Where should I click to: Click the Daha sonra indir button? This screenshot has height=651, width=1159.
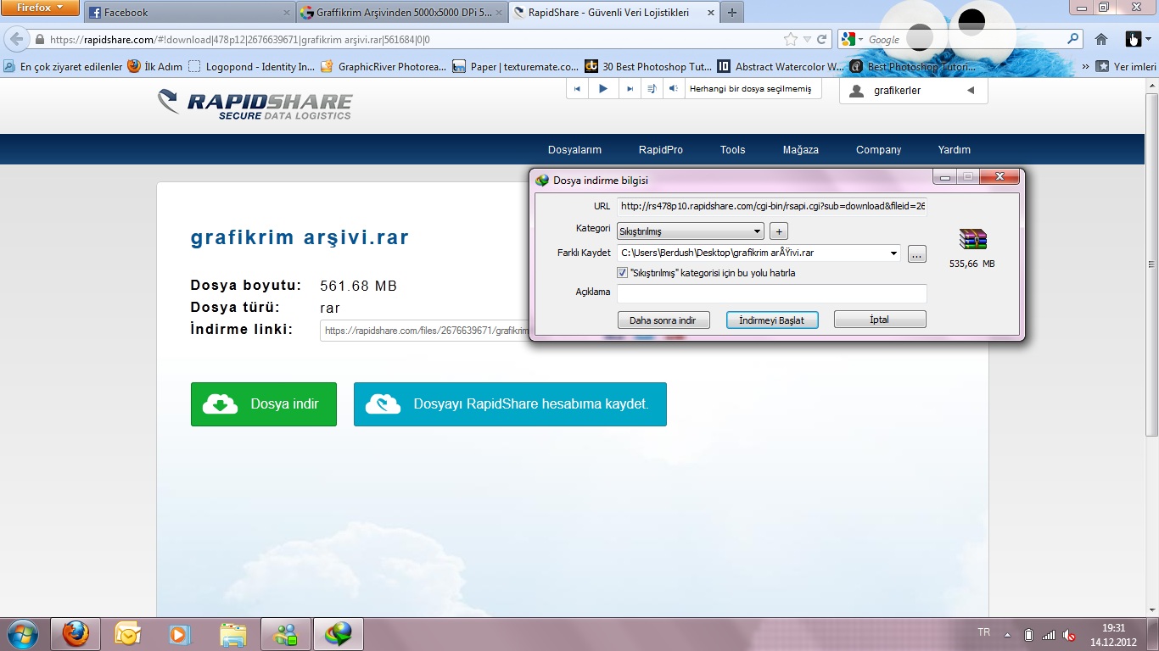tap(663, 320)
